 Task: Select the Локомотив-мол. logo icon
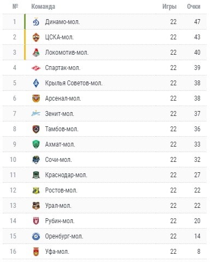36,53
